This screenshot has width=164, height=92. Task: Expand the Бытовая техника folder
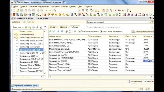pyautogui.click(x=14, y=34)
